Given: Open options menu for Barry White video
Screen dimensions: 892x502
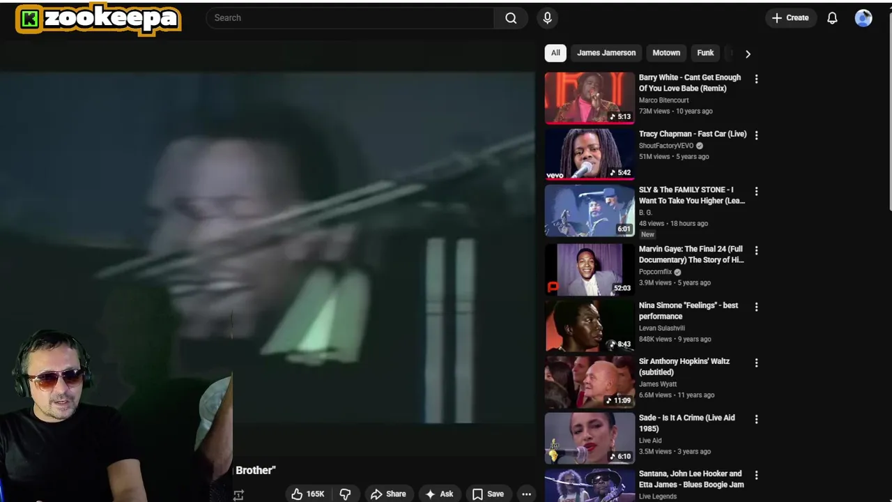Looking at the screenshot, I should tap(756, 79).
